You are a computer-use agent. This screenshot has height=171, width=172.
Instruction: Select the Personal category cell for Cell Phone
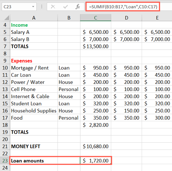(x=69, y=89)
